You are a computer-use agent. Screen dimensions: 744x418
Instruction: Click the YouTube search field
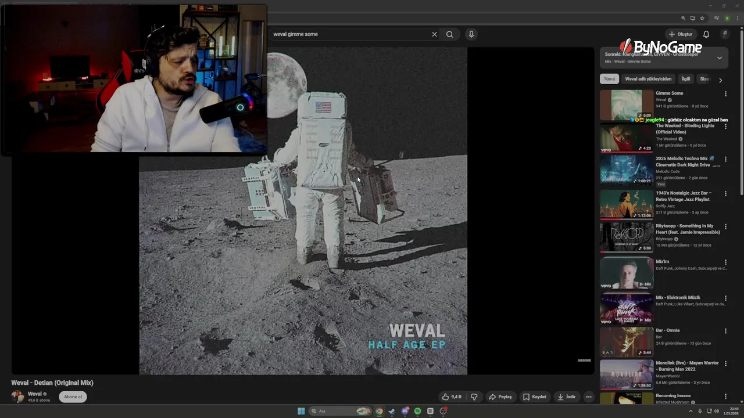(349, 34)
